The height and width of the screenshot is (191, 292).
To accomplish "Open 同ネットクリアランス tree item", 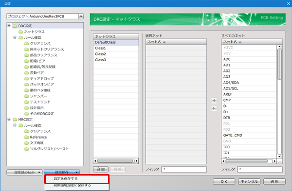I will (x=47, y=49).
